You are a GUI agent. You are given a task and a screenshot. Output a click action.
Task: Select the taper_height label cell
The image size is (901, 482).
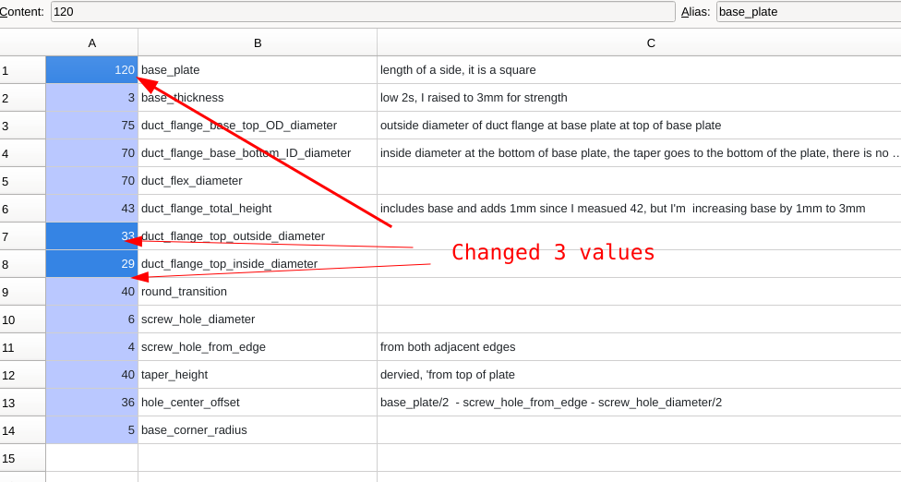[258, 375]
